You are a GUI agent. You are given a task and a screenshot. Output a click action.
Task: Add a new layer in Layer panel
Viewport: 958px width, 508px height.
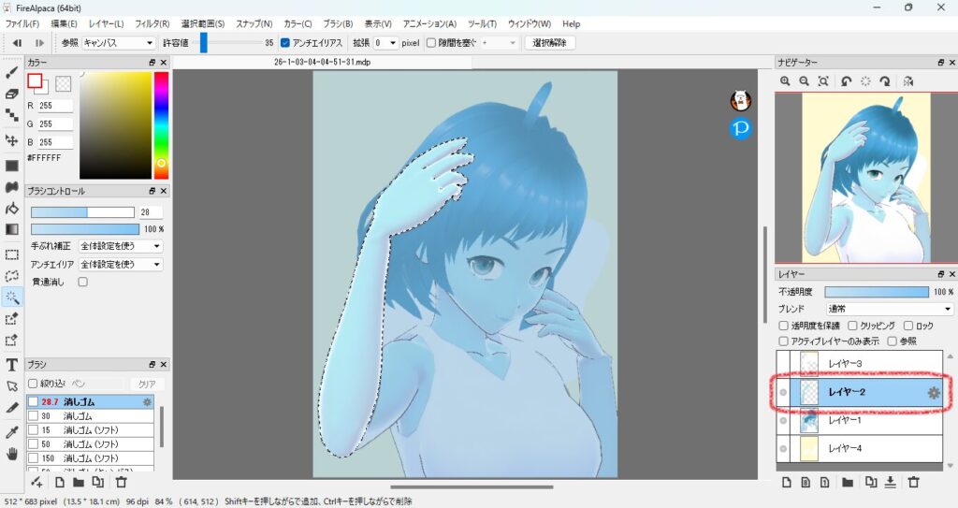pos(786,483)
